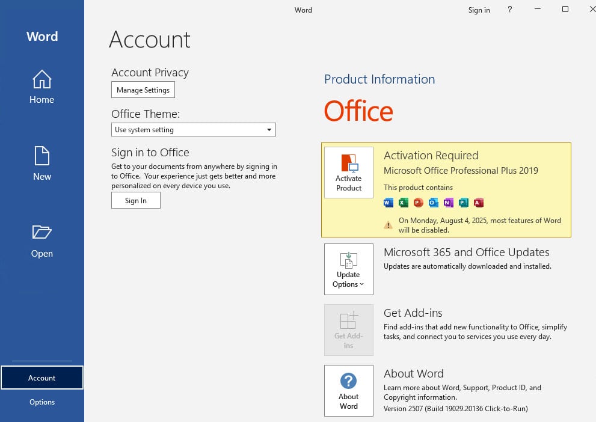Click the Word title in the sidebar
Viewport: 596px width, 422px height.
coord(42,37)
